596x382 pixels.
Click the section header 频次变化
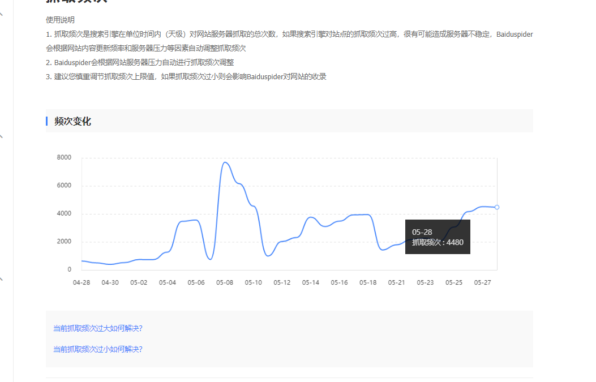[72, 121]
